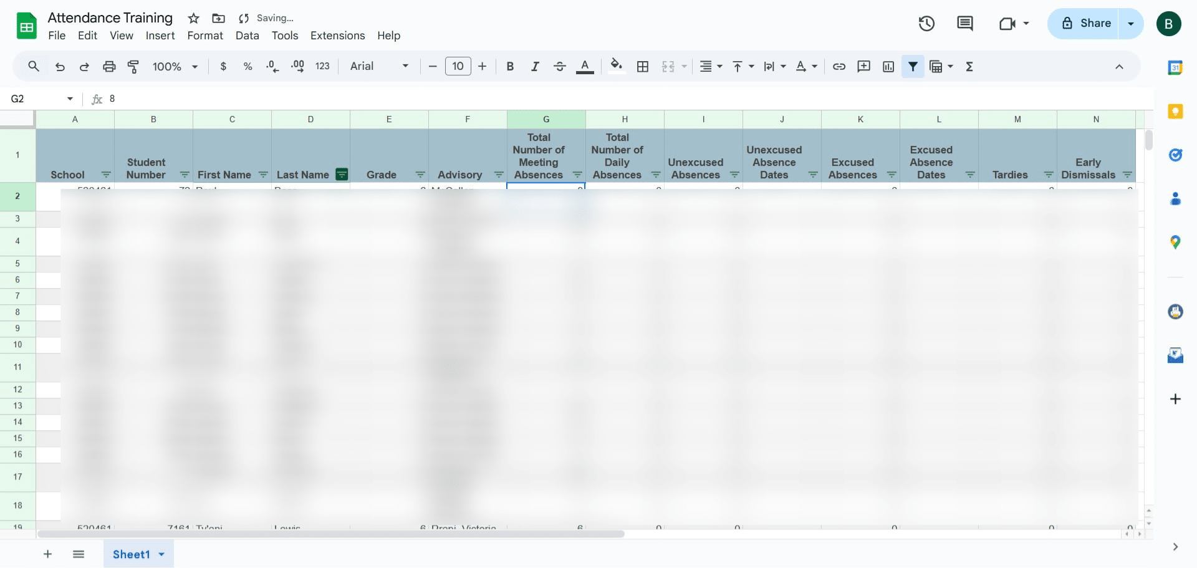The width and height of the screenshot is (1197, 568).
Task: Open Google Keep side panel
Action: (x=1175, y=111)
